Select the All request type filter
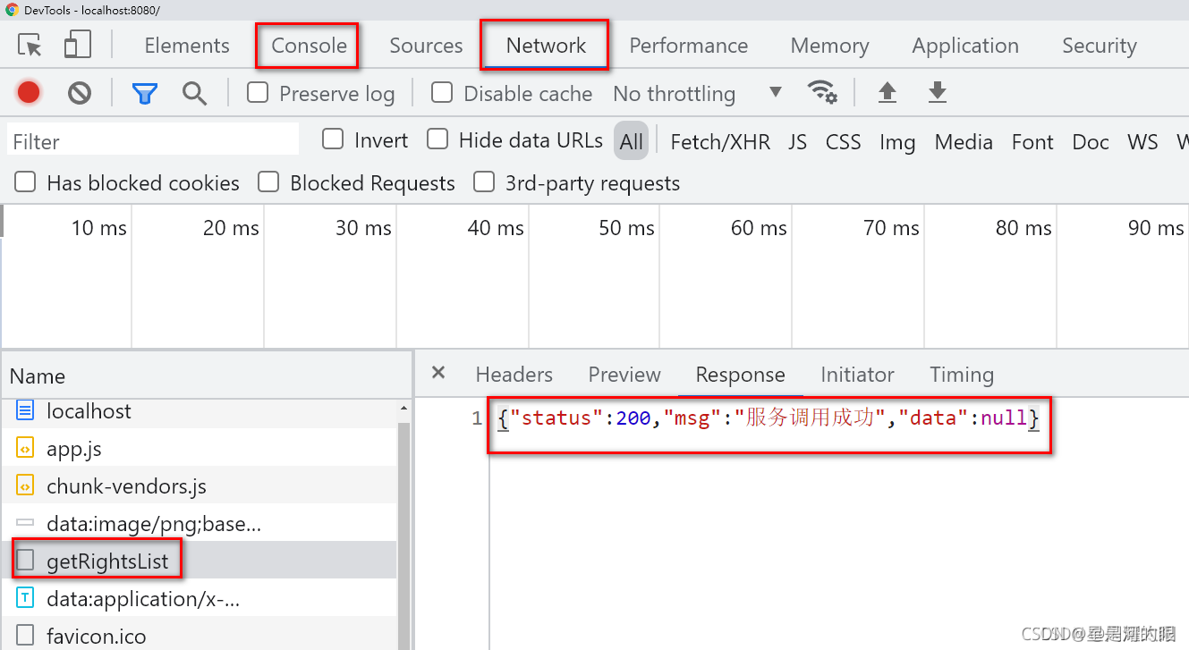 point(631,141)
